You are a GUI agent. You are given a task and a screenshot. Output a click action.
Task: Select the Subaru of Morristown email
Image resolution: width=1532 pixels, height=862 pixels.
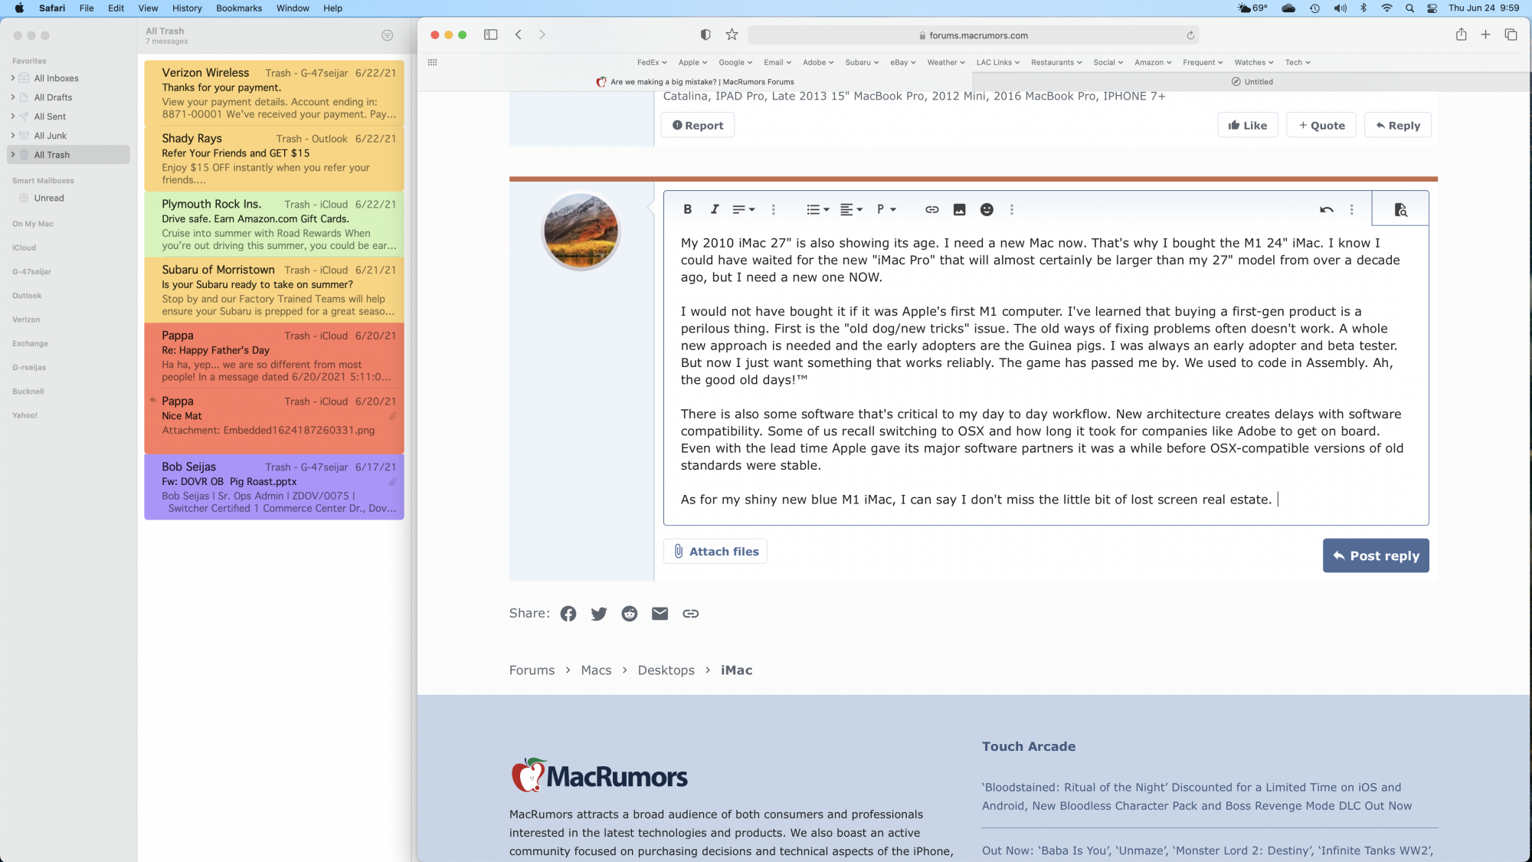coord(273,290)
